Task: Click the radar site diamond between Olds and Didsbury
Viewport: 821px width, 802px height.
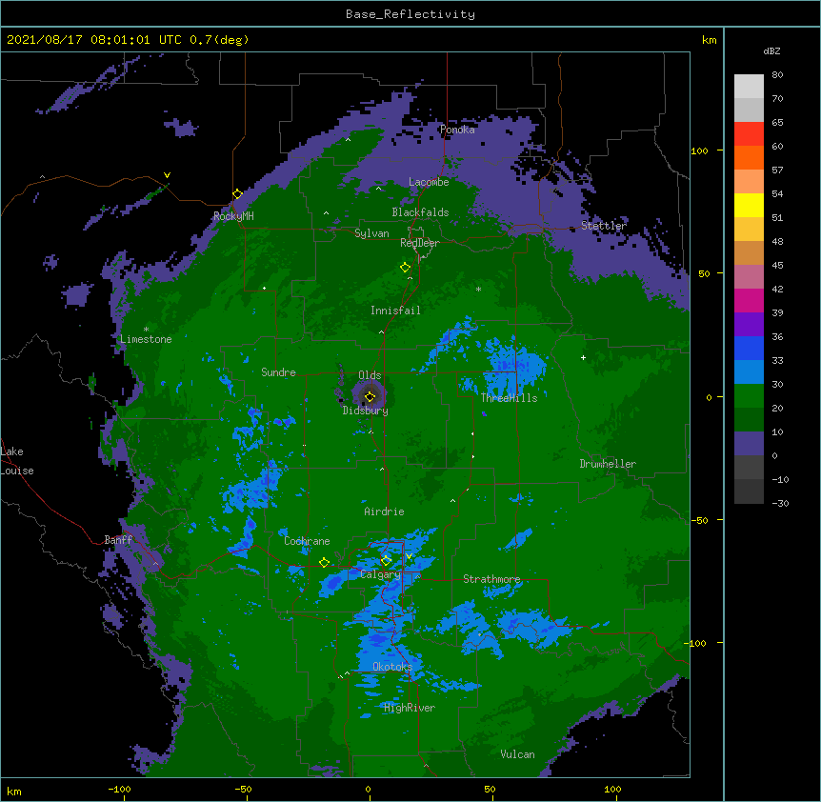Action: pos(370,397)
